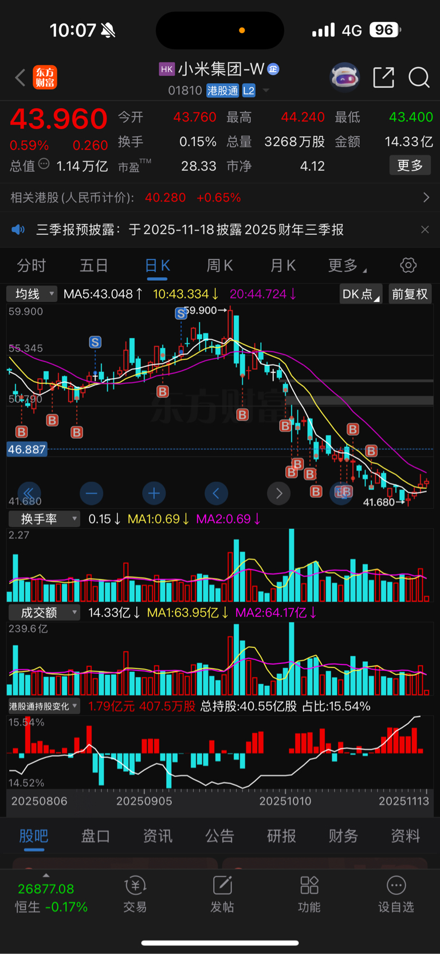Switch to the 分时 tab
This screenshot has height=954, width=440.
coord(31,265)
